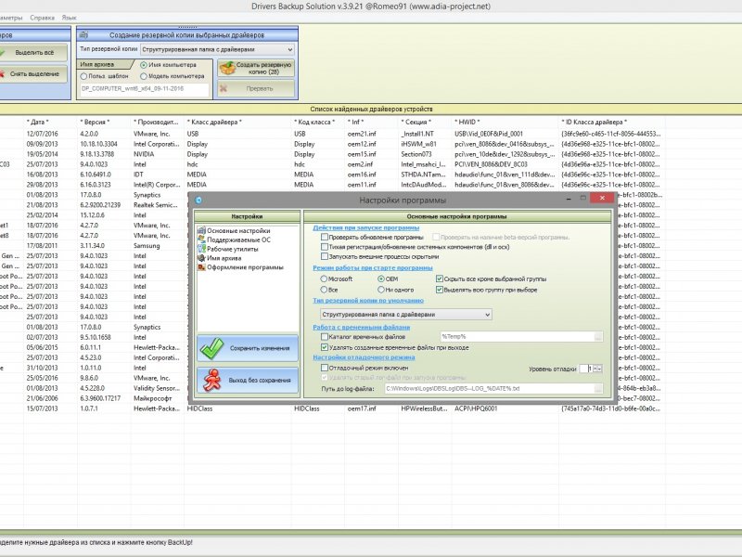Viewport: 742px width, 557px height.
Task: Click the browse button beside the %Temp% field
Action: pos(598,337)
